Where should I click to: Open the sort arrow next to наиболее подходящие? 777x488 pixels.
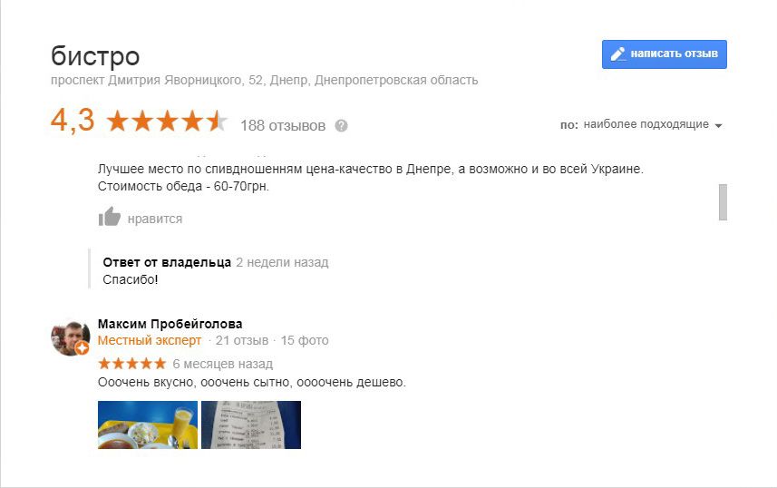click(719, 126)
